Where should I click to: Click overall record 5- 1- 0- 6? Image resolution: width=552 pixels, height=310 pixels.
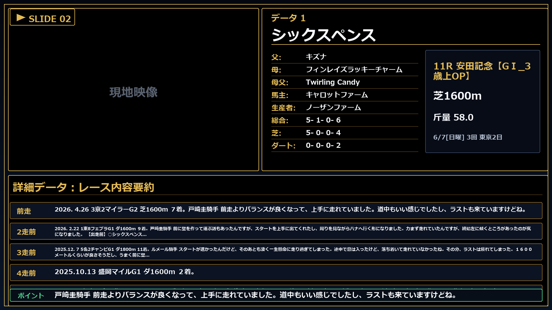(x=323, y=120)
